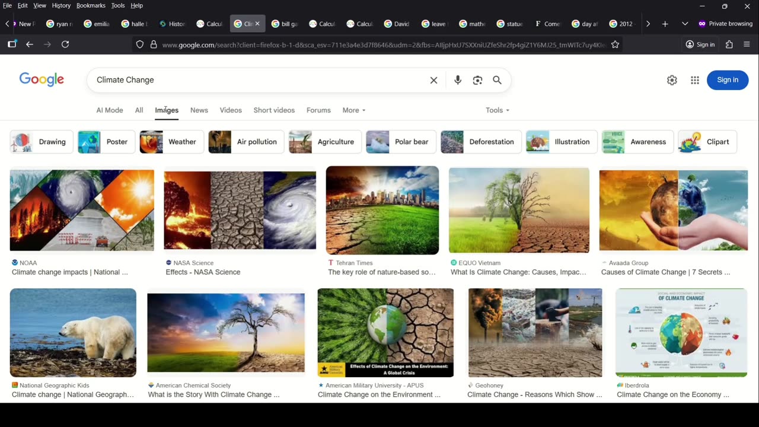Screen dimensions: 759x427
Task: Open a new browser tab
Action: (x=665, y=24)
